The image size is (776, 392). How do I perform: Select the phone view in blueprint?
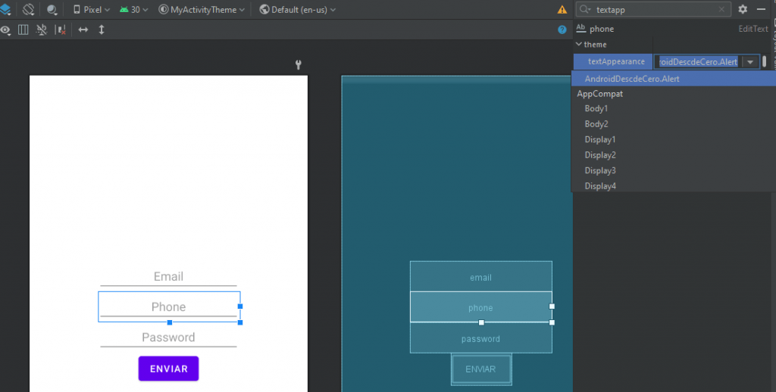(481, 307)
